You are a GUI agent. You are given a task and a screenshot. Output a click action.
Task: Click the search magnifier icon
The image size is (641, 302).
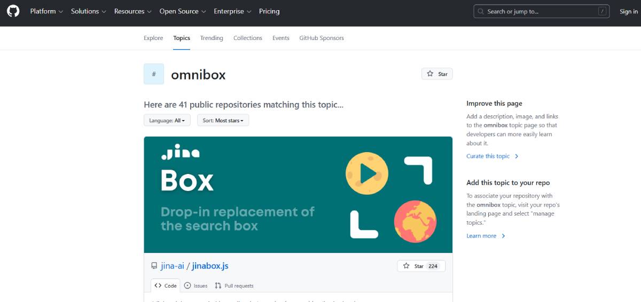[481, 12]
